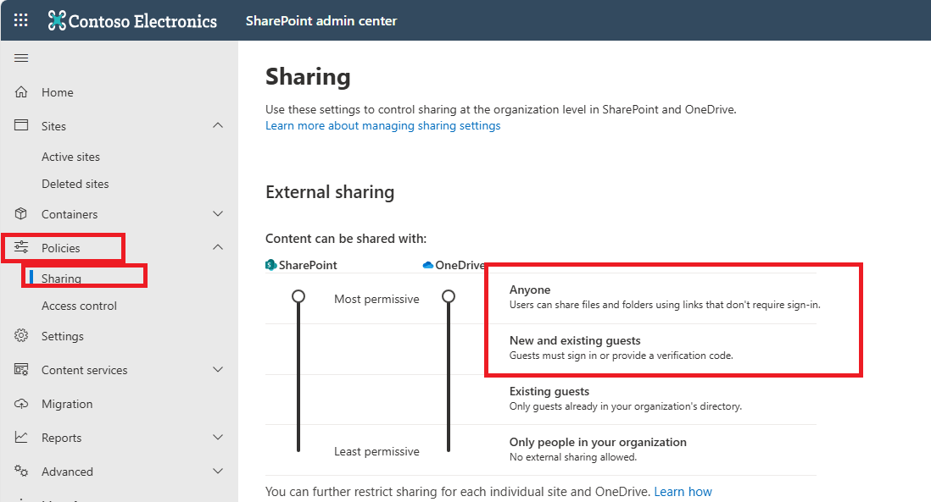Viewport: 931px width, 502px height.
Task: Select 'Existing guests' sharing level
Action: tap(549, 392)
